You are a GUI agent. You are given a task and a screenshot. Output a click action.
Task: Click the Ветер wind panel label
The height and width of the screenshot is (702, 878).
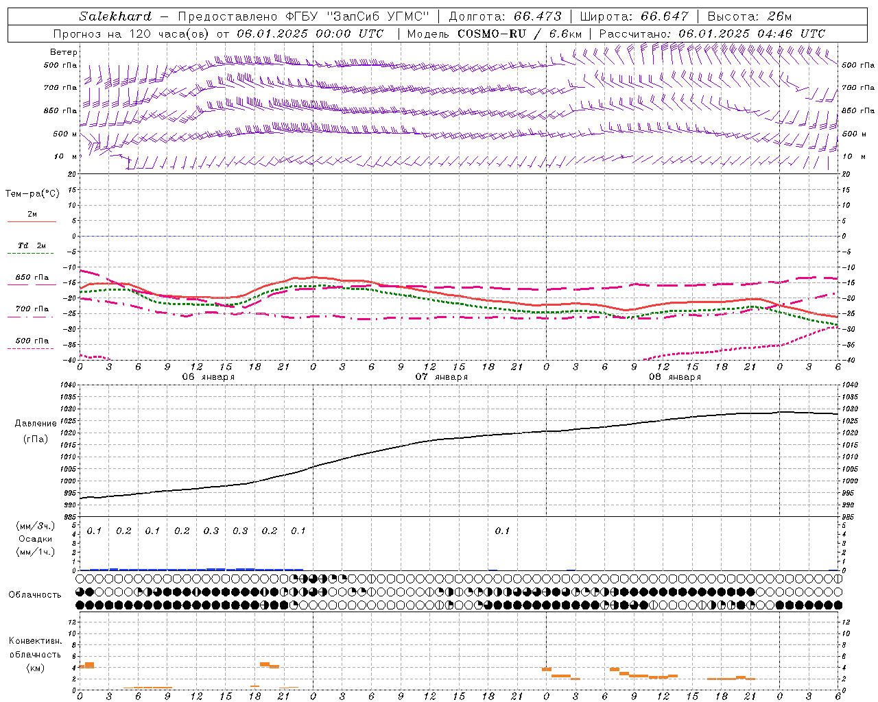click(x=63, y=52)
